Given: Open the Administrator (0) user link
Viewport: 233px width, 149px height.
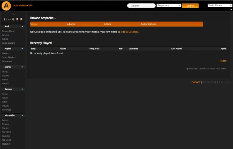Looking at the screenshot, I should 23,5.
